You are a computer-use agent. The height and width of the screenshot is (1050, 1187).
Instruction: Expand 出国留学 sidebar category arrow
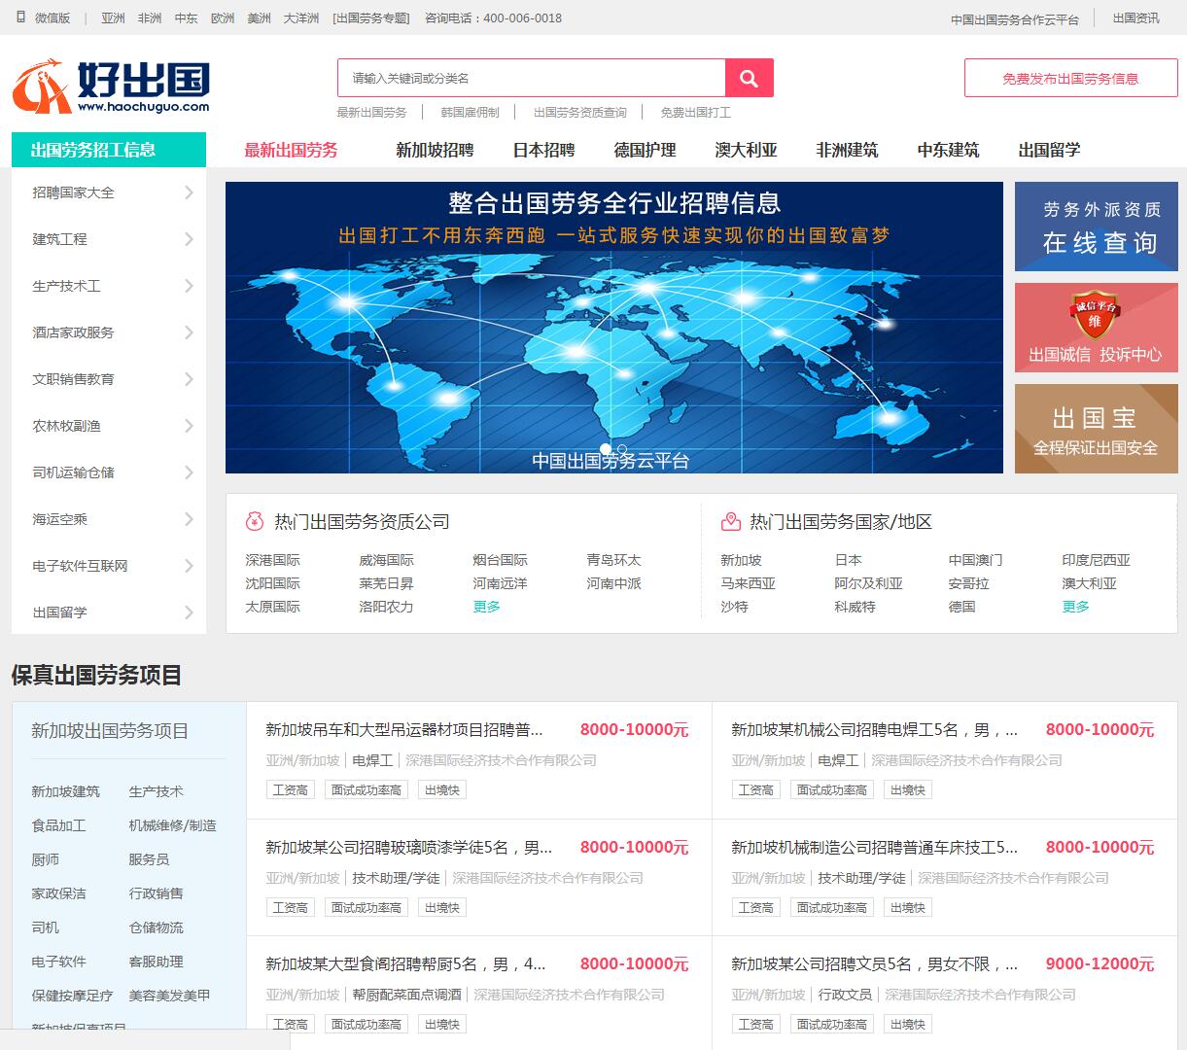click(x=189, y=612)
